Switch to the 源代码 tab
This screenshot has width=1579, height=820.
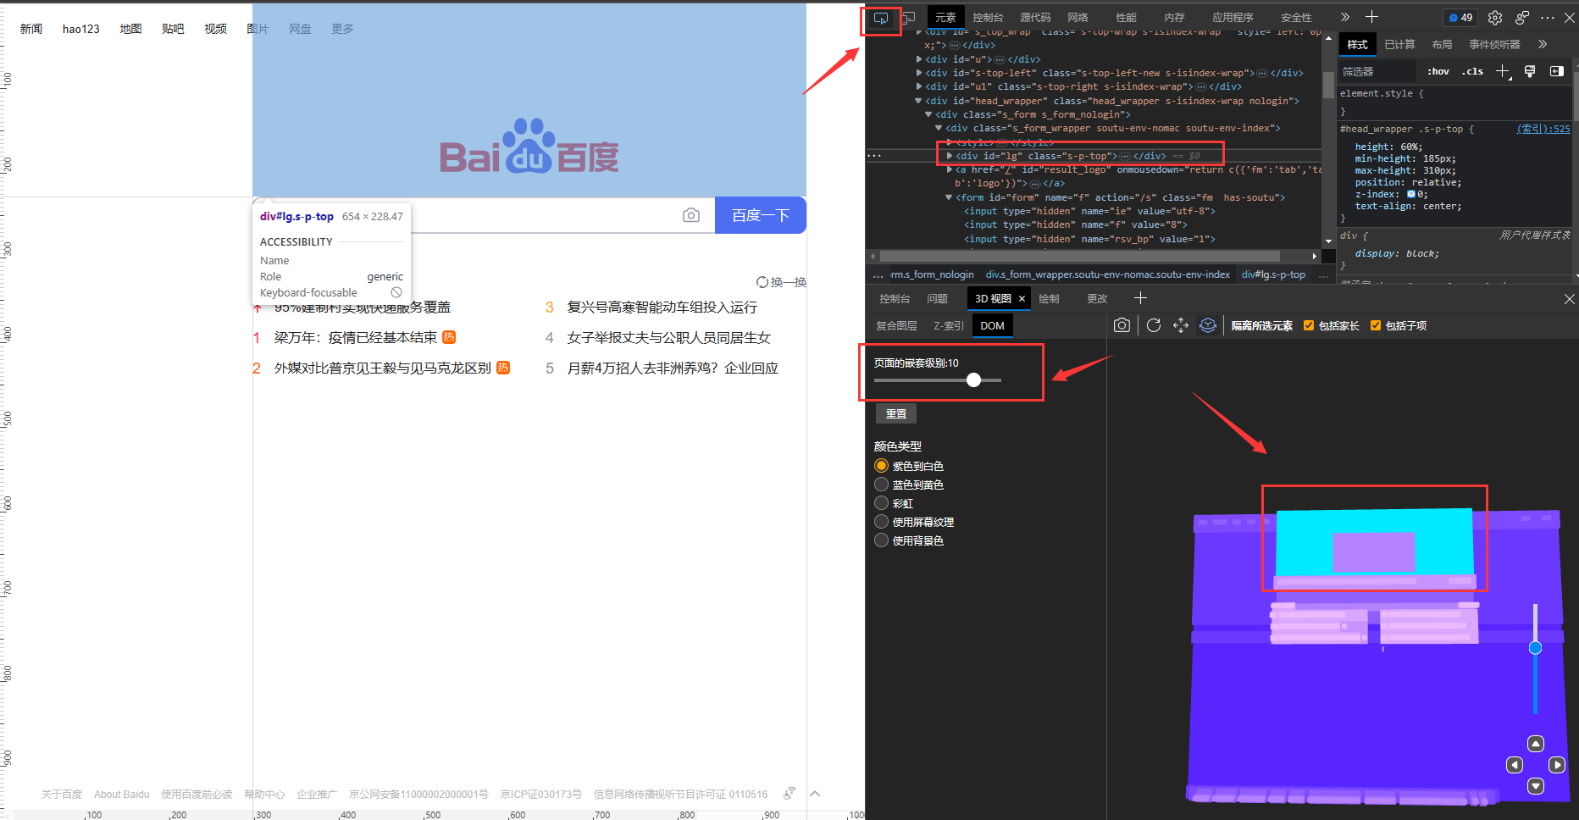pos(1035,18)
